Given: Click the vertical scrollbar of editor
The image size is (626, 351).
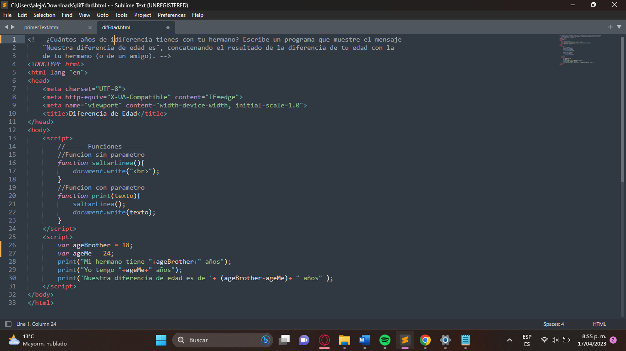Looking at the screenshot, I should pyautogui.click(x=622, y=110).
